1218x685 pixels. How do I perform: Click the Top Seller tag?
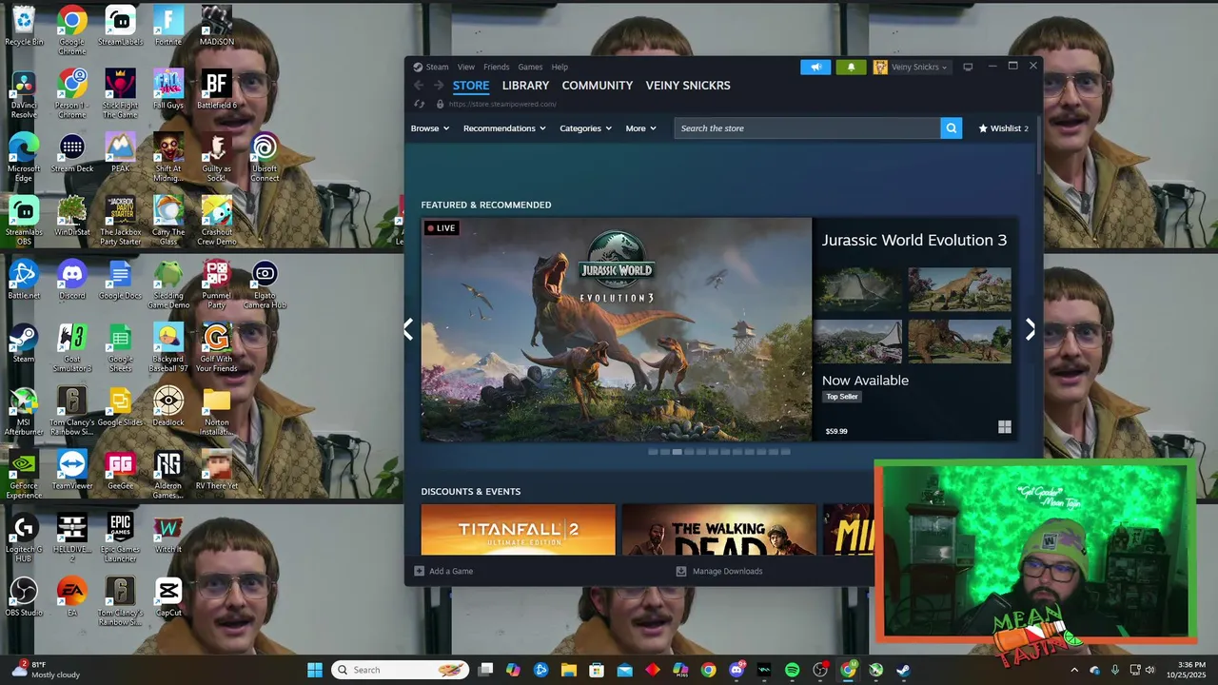click(841, 397)
